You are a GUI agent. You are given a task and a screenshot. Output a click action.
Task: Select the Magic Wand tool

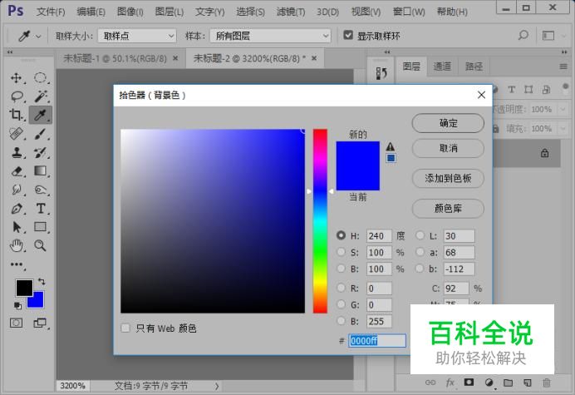(41, 96)
